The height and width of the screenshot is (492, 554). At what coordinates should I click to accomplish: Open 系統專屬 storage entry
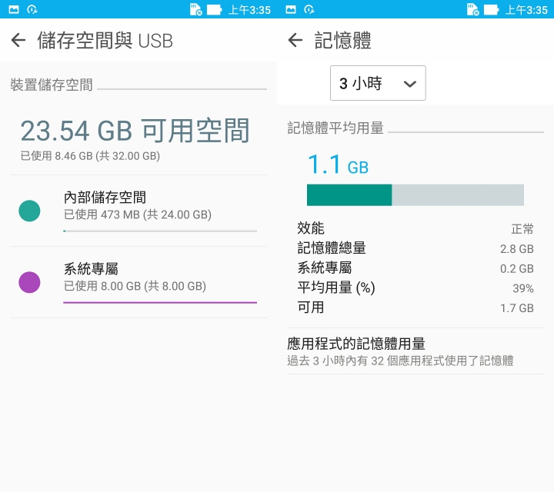pos(138,282)
